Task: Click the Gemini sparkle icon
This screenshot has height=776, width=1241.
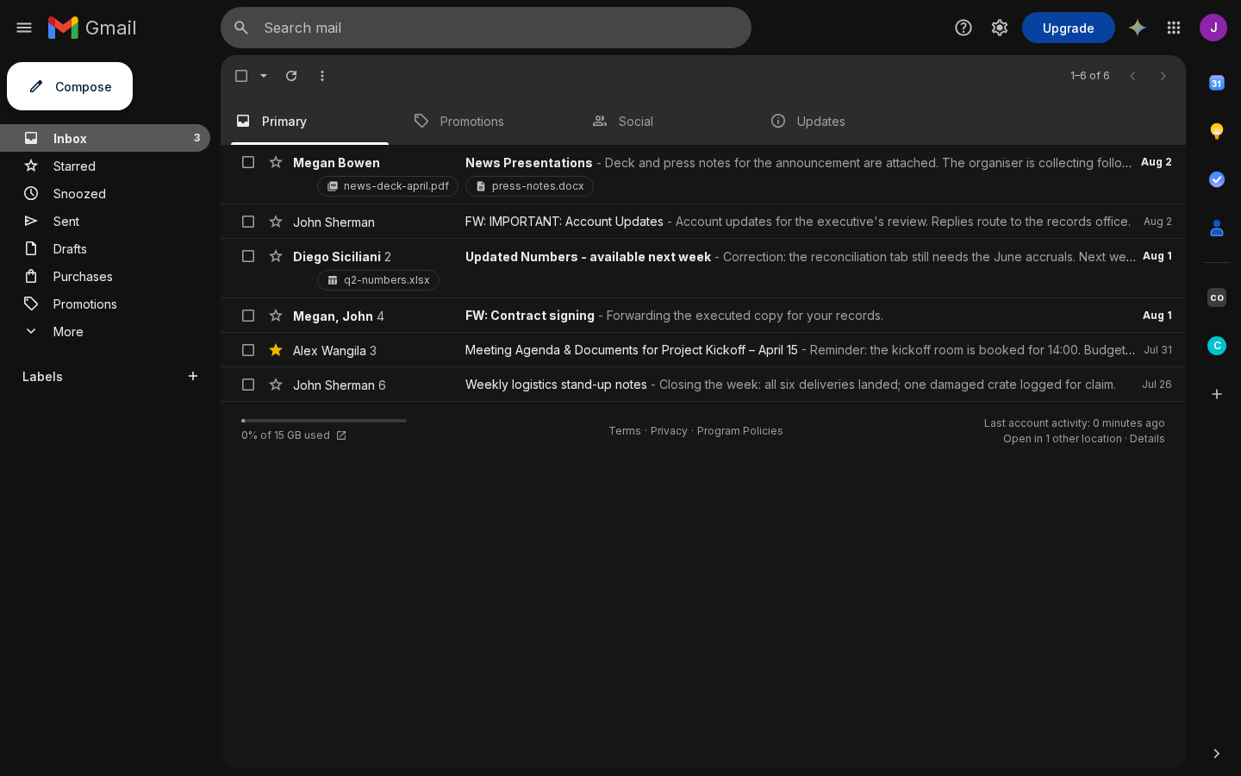Action: [1138, 28]
